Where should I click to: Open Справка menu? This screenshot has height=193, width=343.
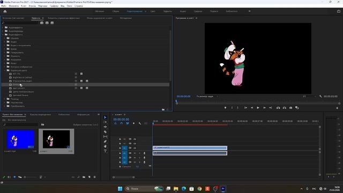tap(79, 6)
